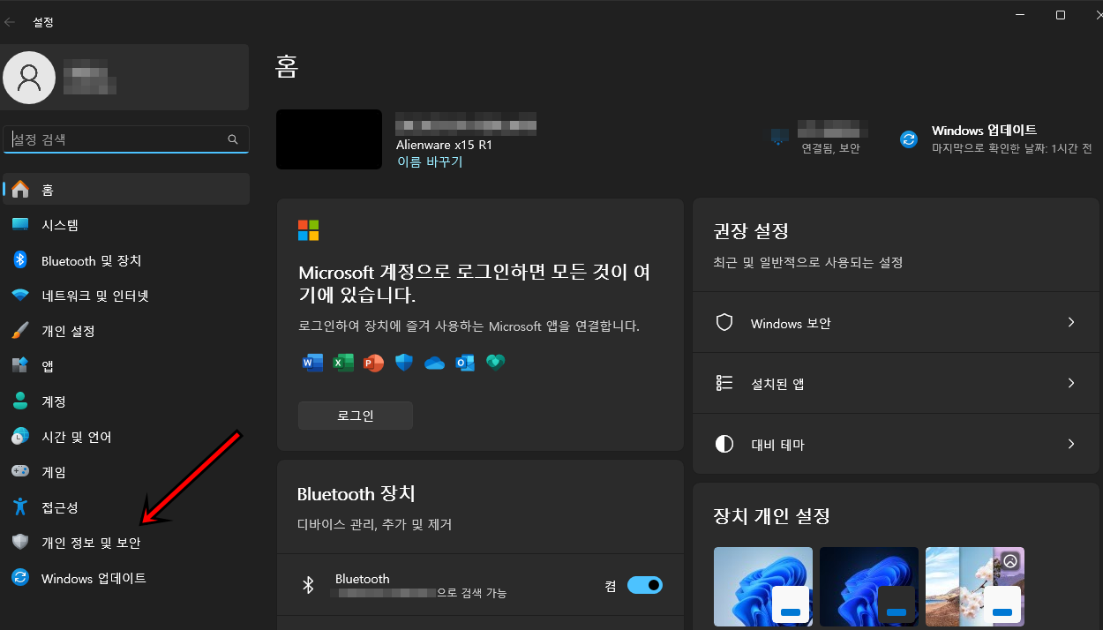Open 앱 settings category

tap(126, 366)
